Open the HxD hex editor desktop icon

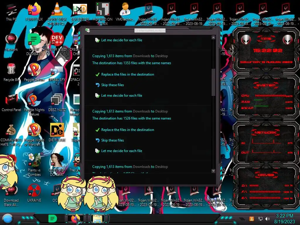pos(80,12)
